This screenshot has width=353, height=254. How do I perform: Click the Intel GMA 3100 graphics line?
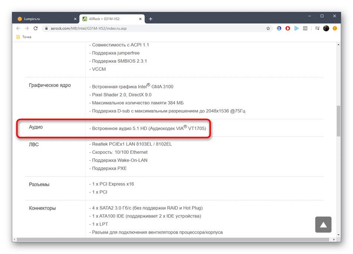point(131,86)
